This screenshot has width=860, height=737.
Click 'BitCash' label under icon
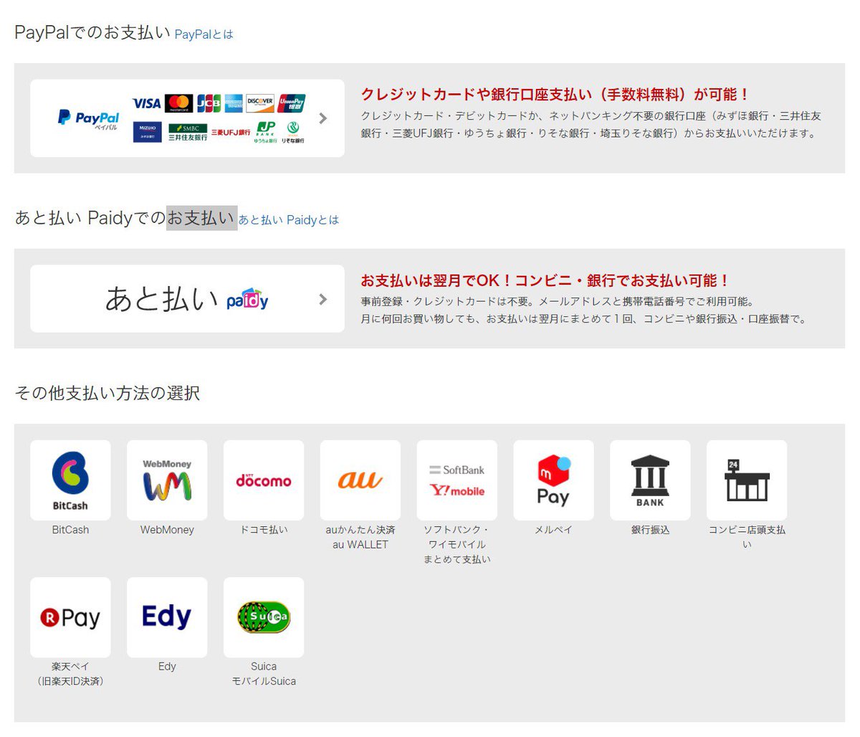point(70,530)
